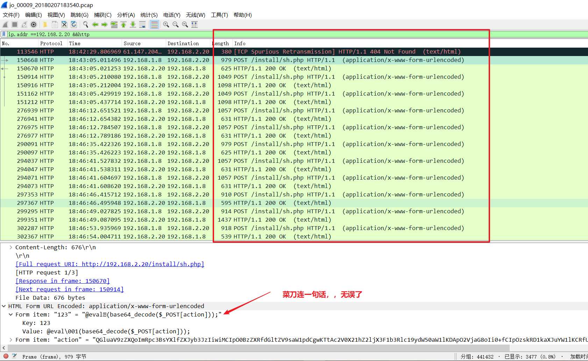Click the Frame (frame), 979 字节 status text

(54, 356)
